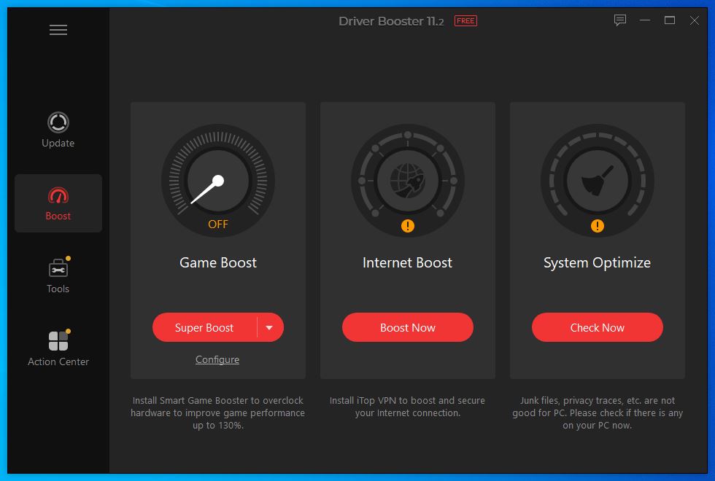Click the Internet Boost globe rocket dial
Screen dimensions: 715x481
click(408, 181)
